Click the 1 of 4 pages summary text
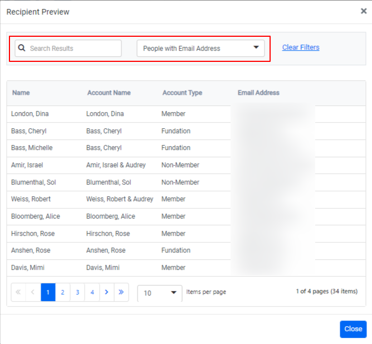Image resolution: width=372 pixels, height=344 pixels. point(327,291)
